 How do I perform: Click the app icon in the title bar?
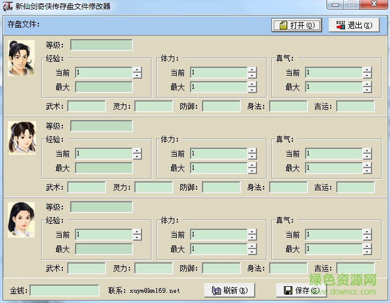[x=7, y=6]
